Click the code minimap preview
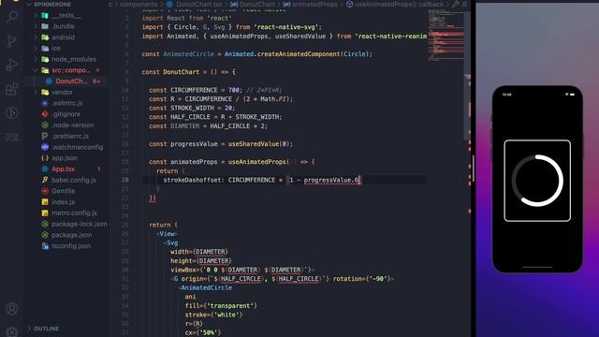The width and height of the screenshot is (599, 337). pos(446,35)
